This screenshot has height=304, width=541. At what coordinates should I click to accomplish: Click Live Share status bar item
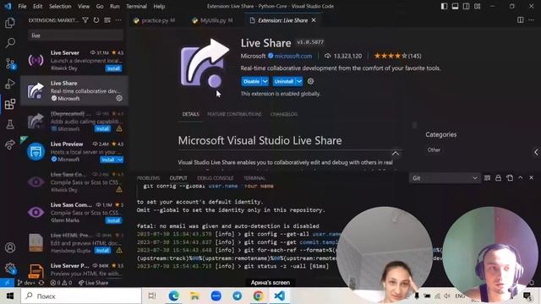[93, 283]
